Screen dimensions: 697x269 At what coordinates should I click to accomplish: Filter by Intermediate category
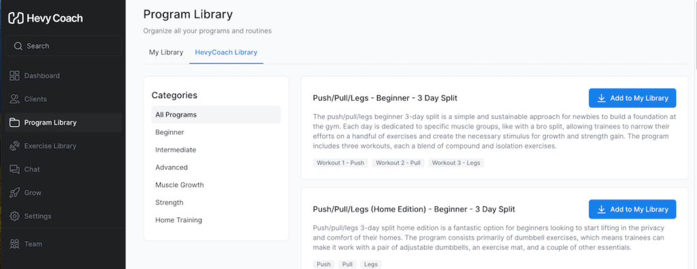pos(216,150)
